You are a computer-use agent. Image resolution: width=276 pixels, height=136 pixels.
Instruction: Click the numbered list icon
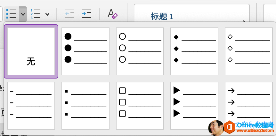pyautogui.click(x=35, y=14)
